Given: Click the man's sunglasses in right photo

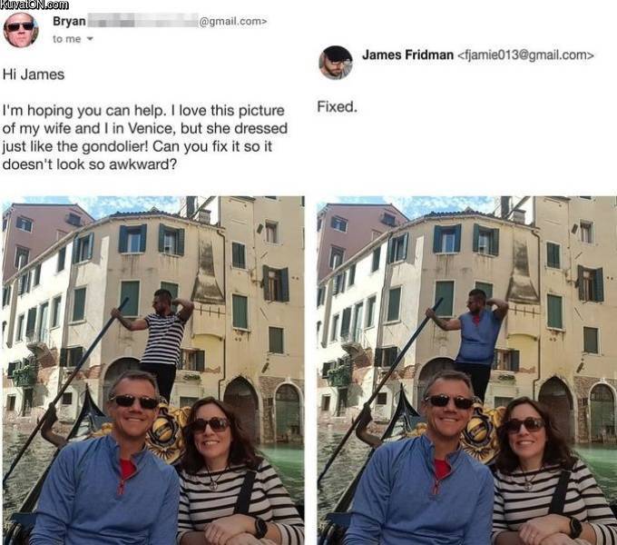Looking at the screenshot, I should (x=449, y=401).
